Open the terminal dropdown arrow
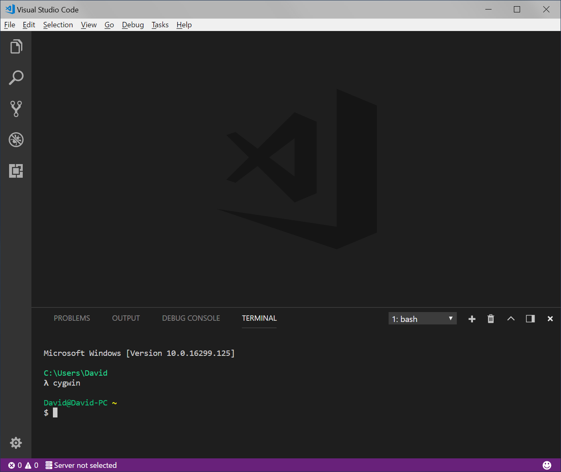The height and width of the screenshot is (472, 561). coord(451,318)
